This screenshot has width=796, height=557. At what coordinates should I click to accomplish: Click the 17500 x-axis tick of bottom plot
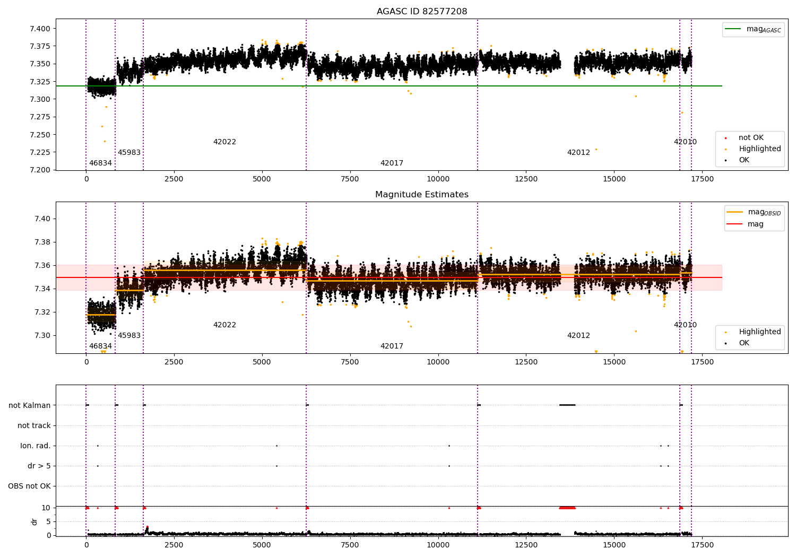click(702, 545)
